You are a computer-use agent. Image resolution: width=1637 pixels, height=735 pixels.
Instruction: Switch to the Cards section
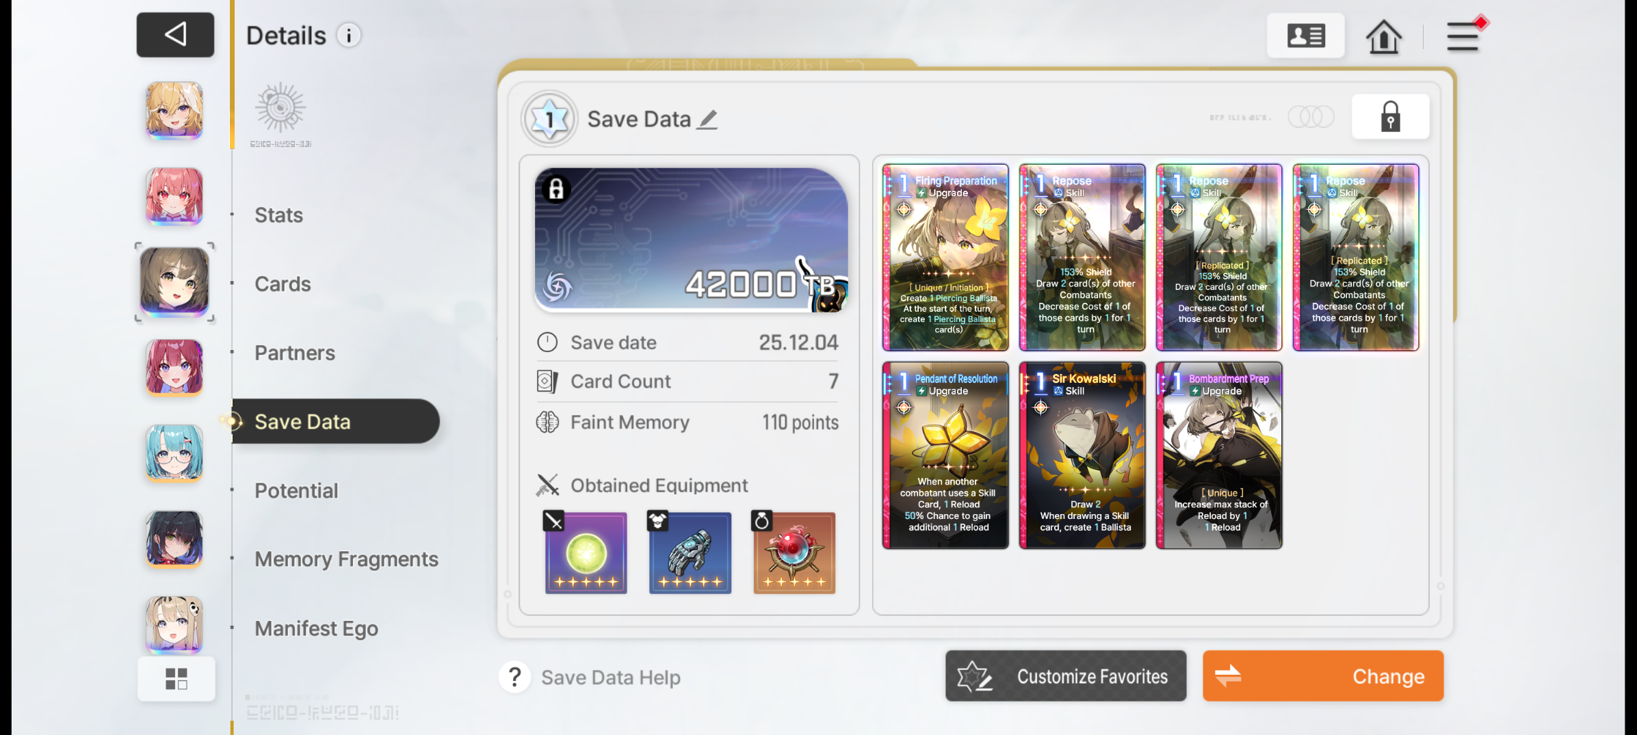click(x=283, y=284)
